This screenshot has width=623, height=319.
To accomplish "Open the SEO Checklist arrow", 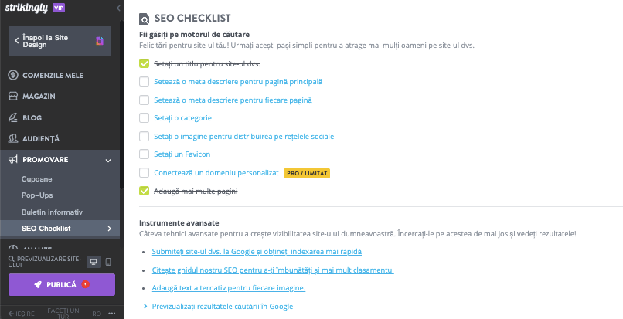I will [109, 229].
